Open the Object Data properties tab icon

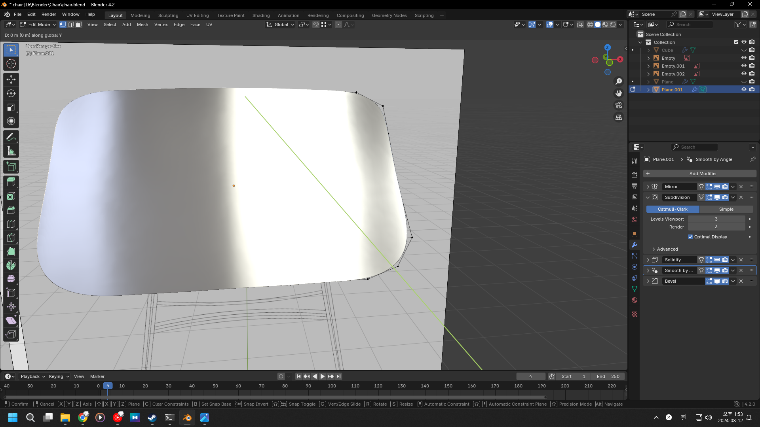tap(635, 289)
